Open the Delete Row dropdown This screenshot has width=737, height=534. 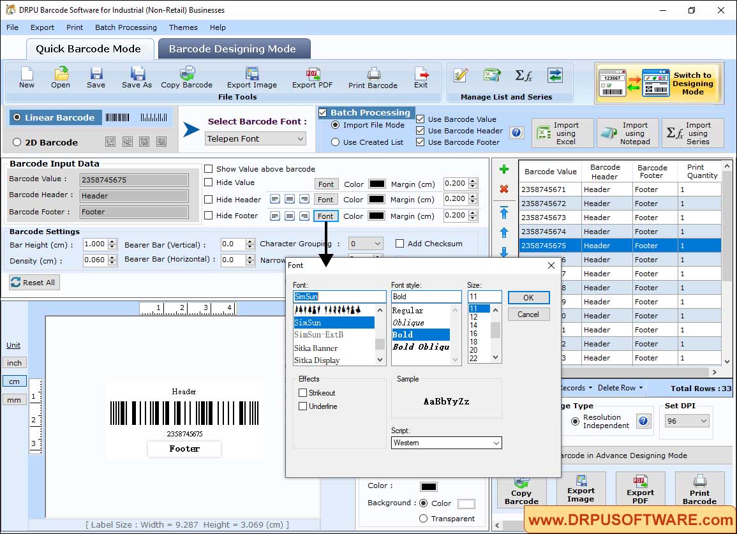tap(620, 388)
